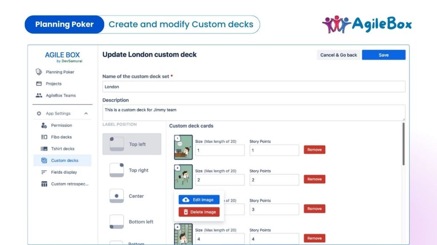Click the Permission settings icon
Viewport: 437px width, 245px height.
coord(44,125)
